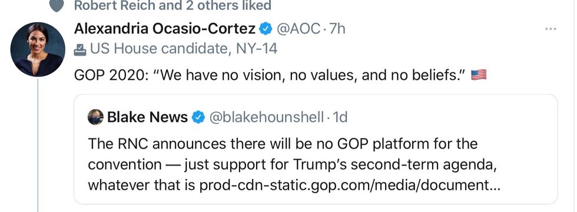Open AOC's "GOP 2020" tweet text
Image resolution: width=577 pixels, height=212 pixels.
[270, 75]
